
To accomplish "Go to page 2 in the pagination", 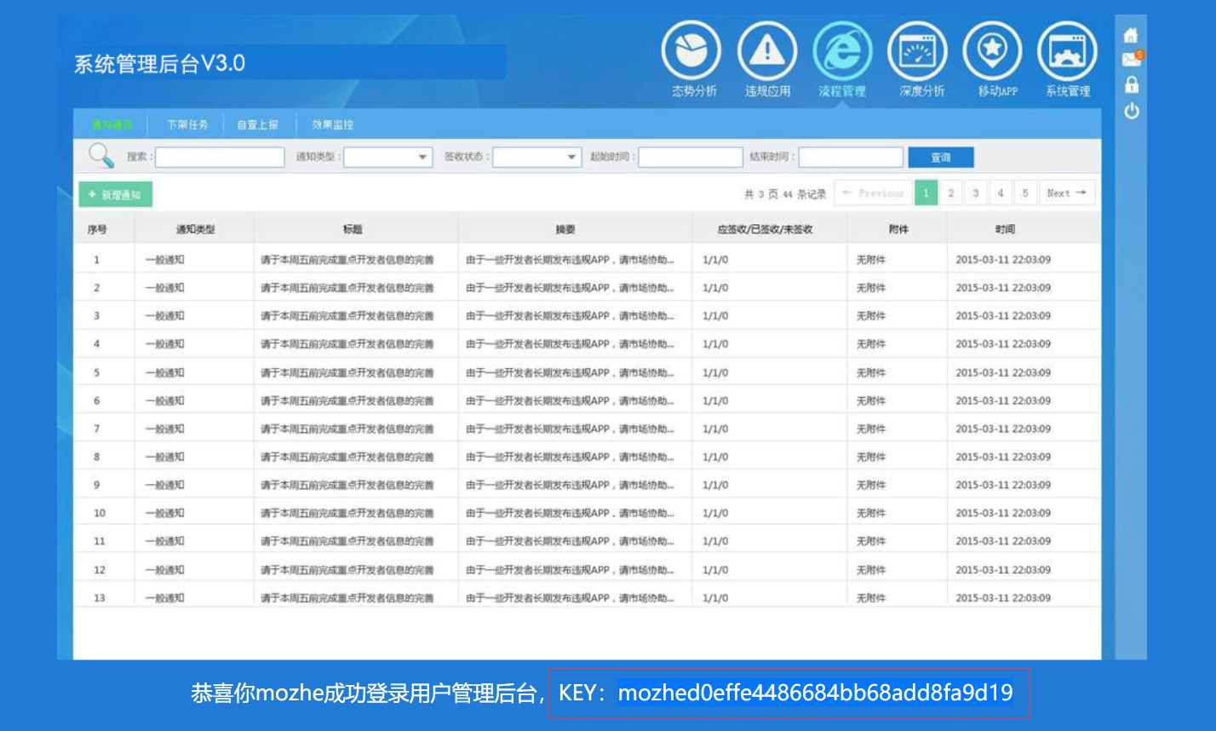I will pos(950,193).
